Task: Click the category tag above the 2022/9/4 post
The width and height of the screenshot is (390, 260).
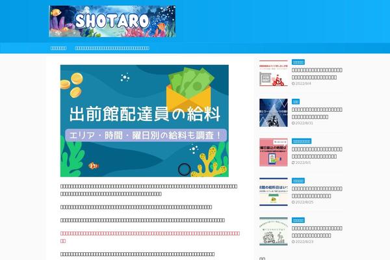Action: point(298,62)
